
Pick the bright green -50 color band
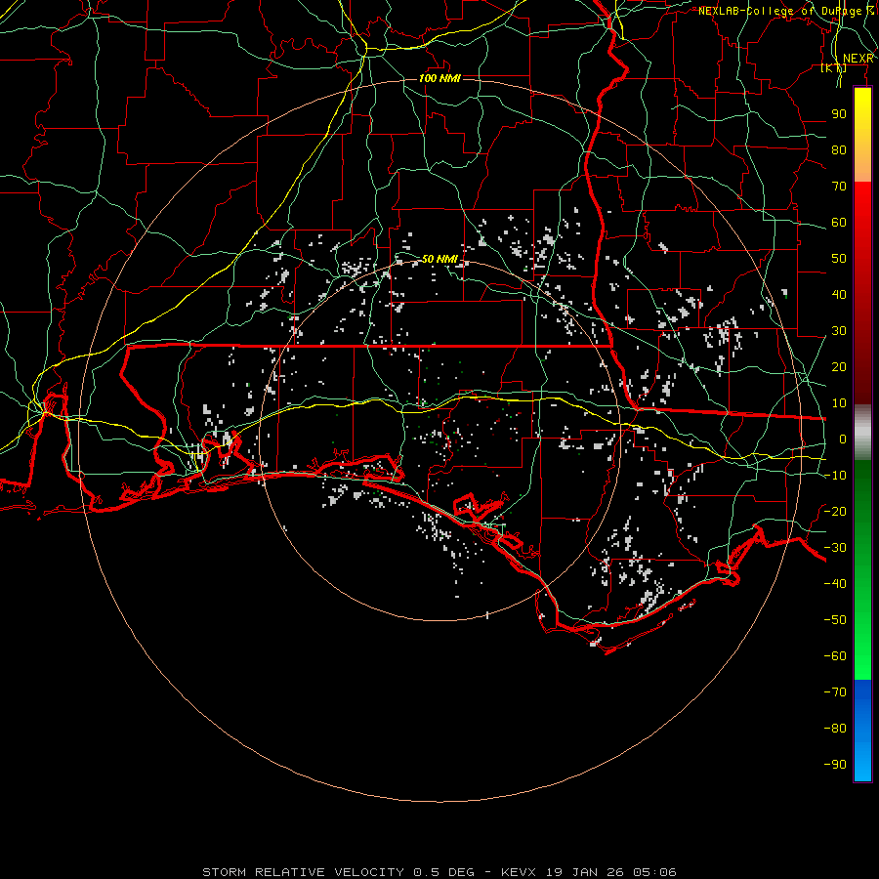862,620
